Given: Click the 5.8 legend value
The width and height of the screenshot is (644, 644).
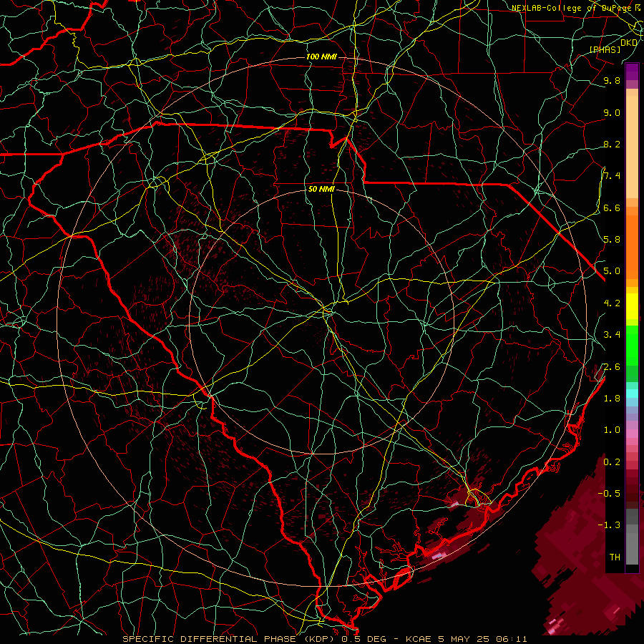Looking at the screenshot, I should click(x=612, y=239).
